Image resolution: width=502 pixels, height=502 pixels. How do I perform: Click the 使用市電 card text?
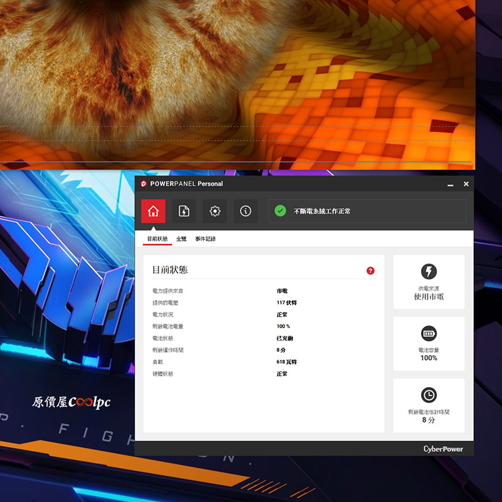click(x=429, y=296)
